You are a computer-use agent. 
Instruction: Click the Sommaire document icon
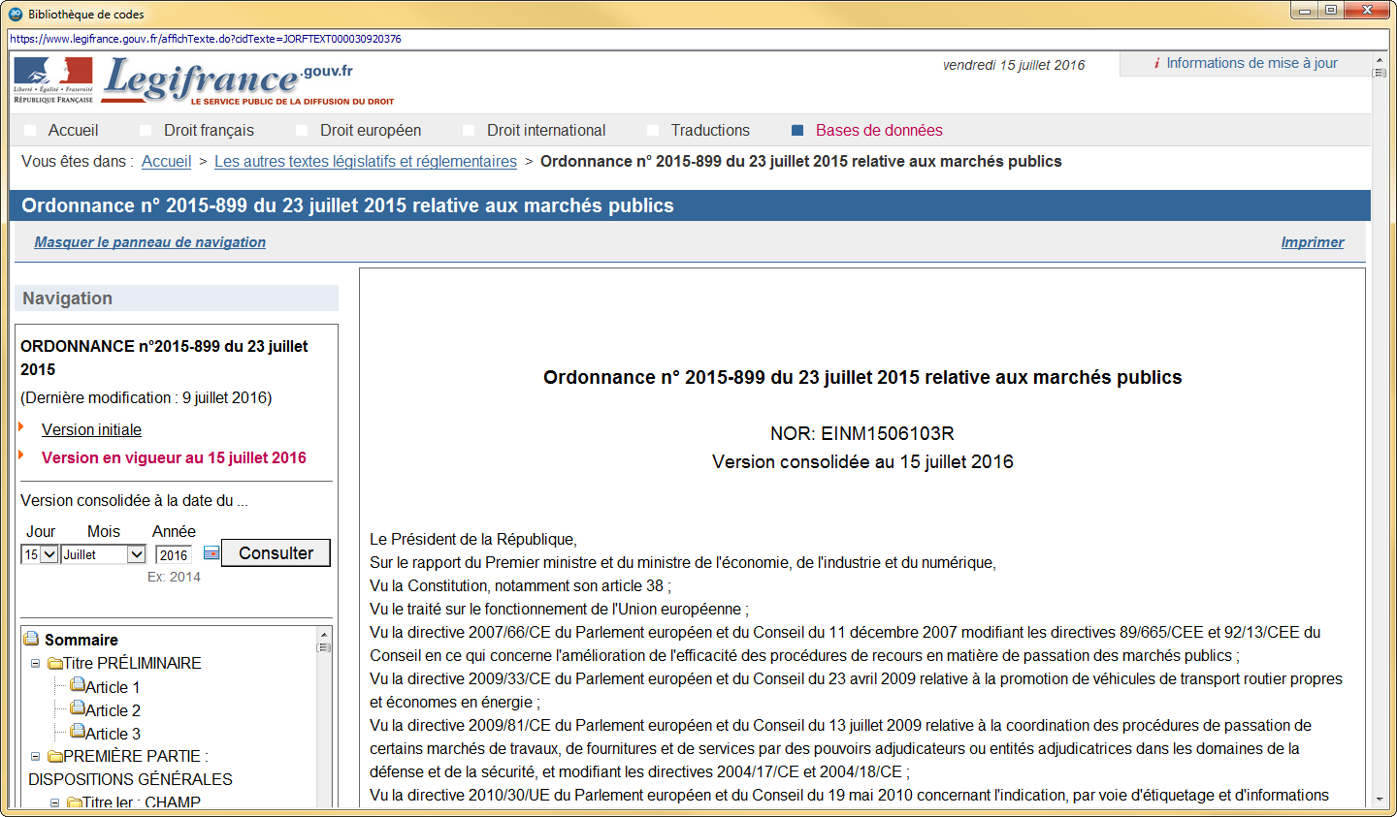click(x=31, y=639)
